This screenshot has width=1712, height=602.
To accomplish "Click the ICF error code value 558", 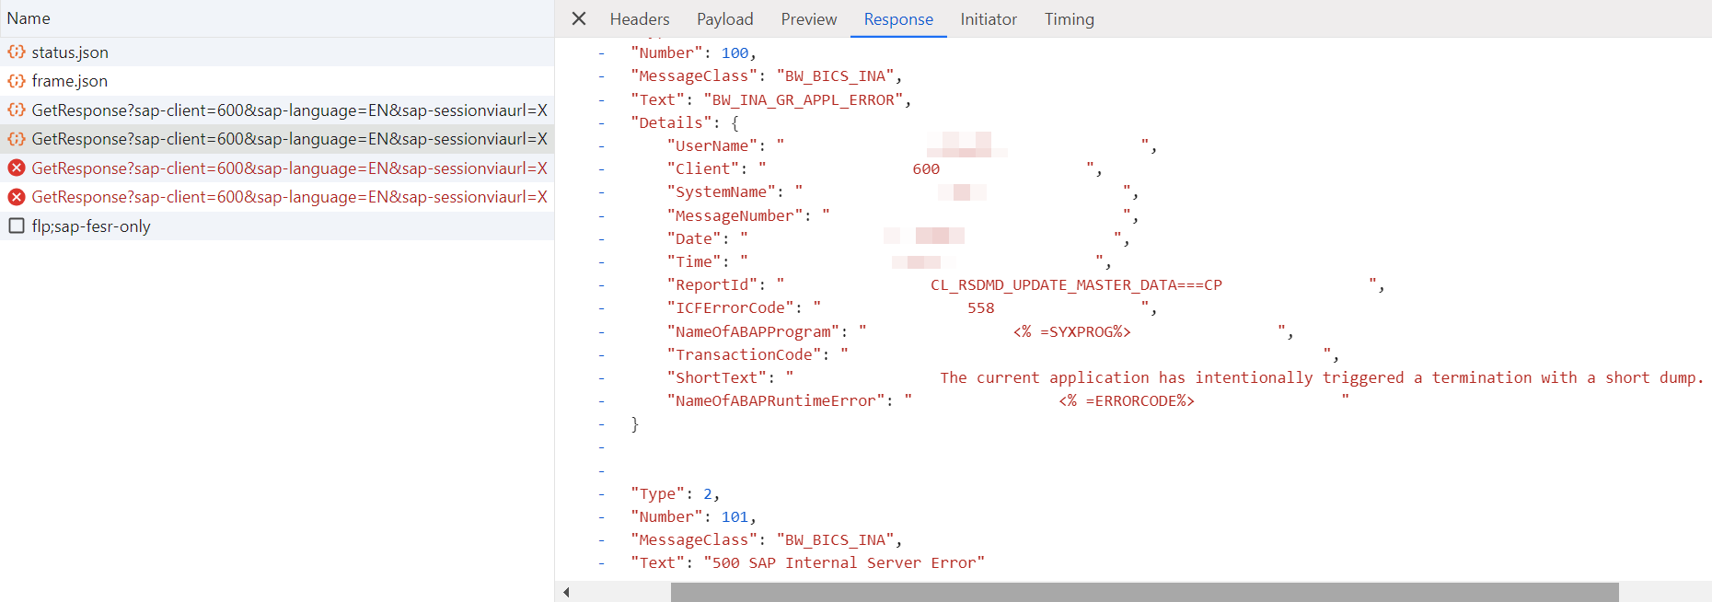I will [981, 308].
